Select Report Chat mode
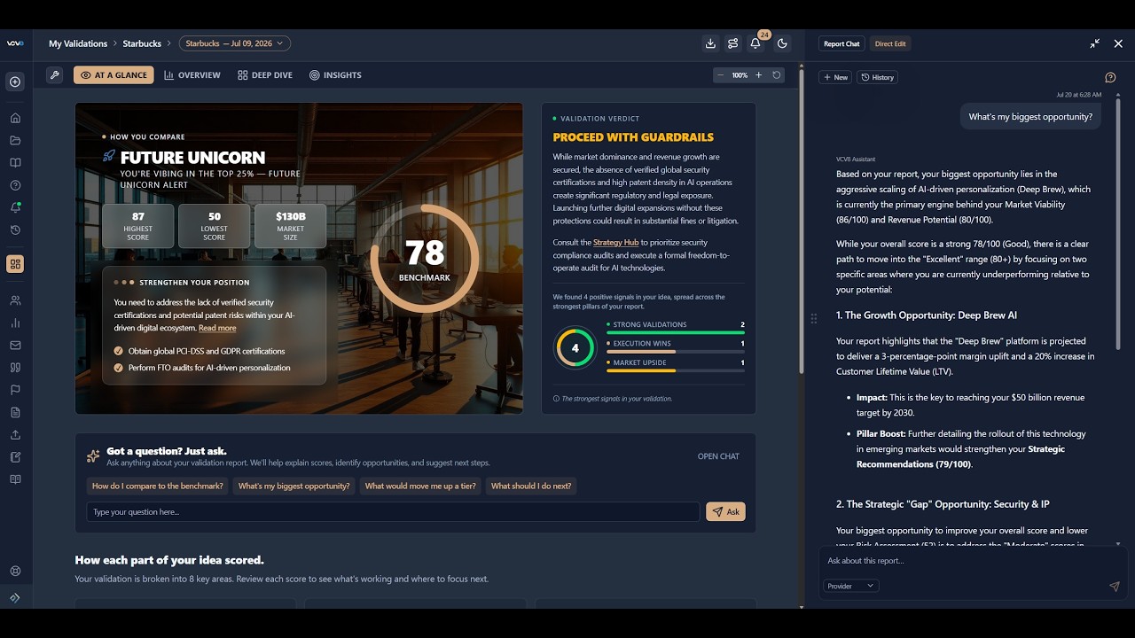The image size is (1135, 638). coord(841,43)
